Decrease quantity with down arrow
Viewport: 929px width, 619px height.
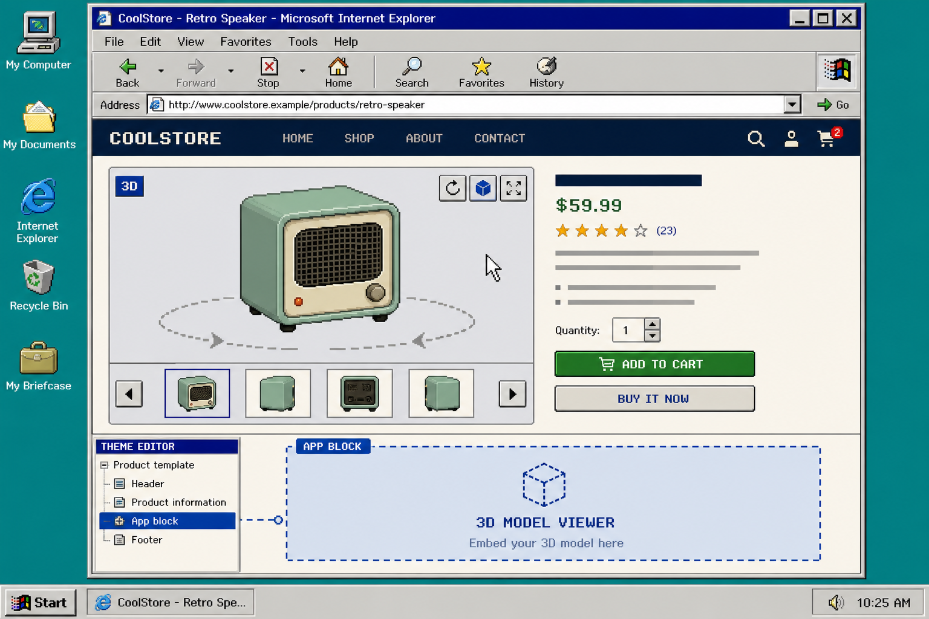point(652,336)
